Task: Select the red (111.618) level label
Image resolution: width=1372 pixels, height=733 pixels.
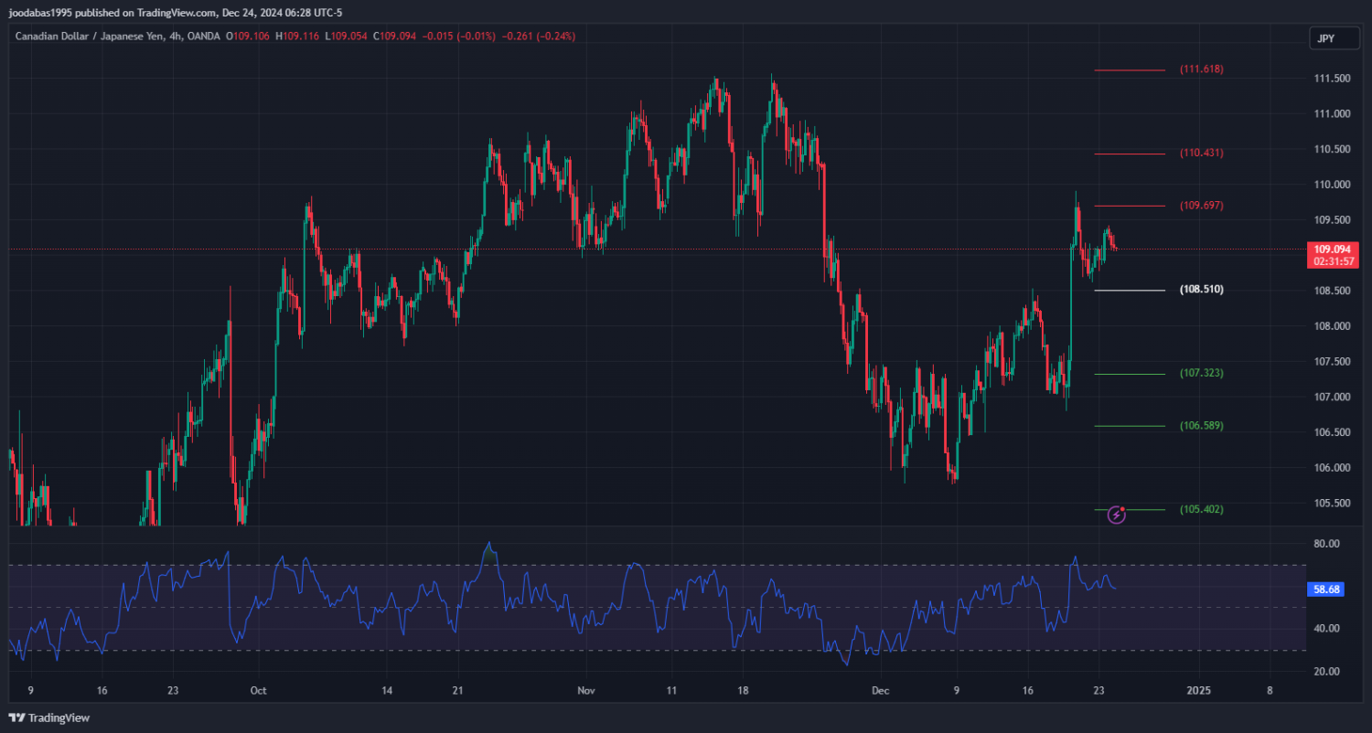Action: [x=1201, y=69]
